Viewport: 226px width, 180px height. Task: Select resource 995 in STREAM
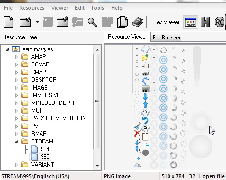[45, 157]
